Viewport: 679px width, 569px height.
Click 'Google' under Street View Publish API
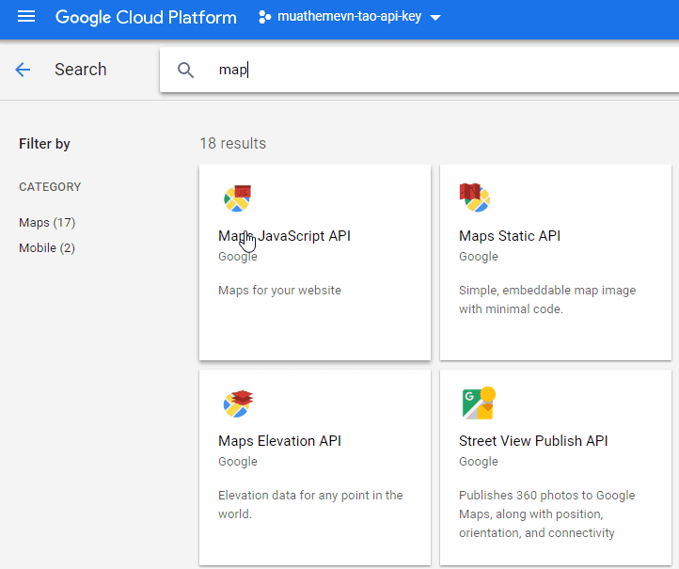[x=479, y=462]
